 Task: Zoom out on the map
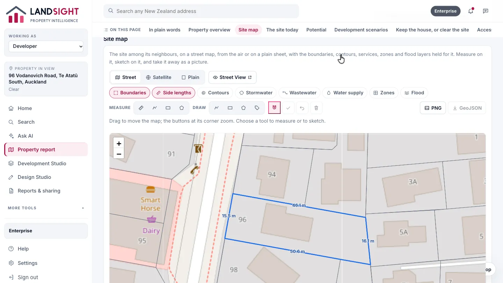119,154
